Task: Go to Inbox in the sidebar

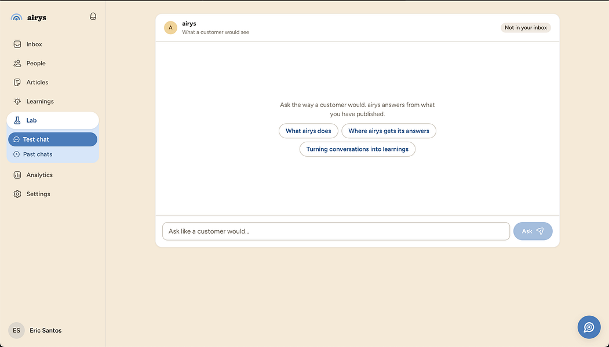Action: pos(53,44)
